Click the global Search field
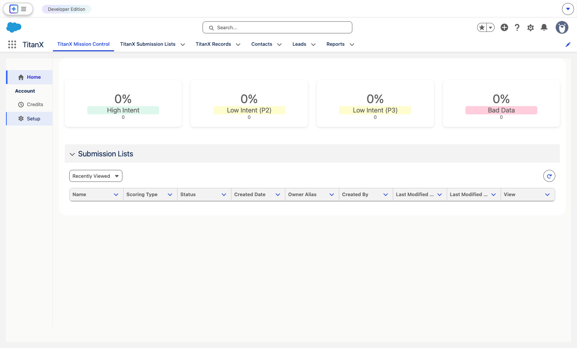577x348 pixels. (277, 27)
